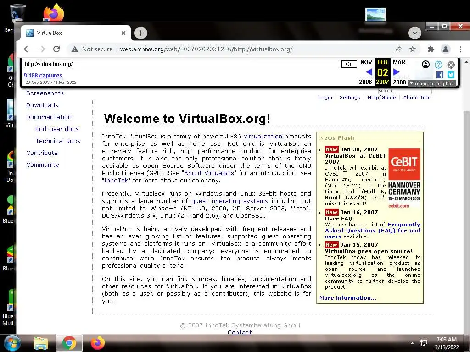
Task: Open the landscape image desktop icon
Action: pyautogui.click(x=375, y=14)
